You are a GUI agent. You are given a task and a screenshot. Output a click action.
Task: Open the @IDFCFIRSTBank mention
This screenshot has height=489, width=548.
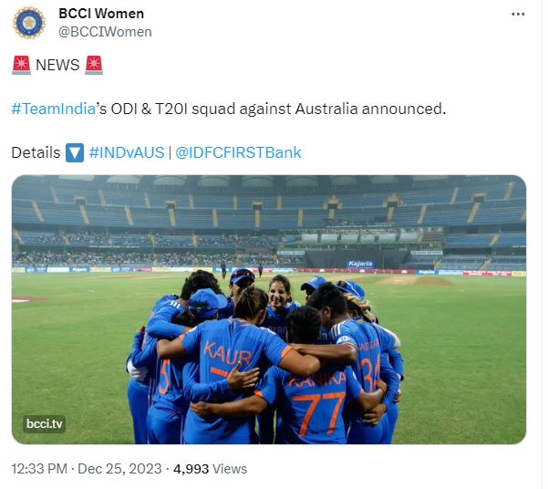point(238,152)
